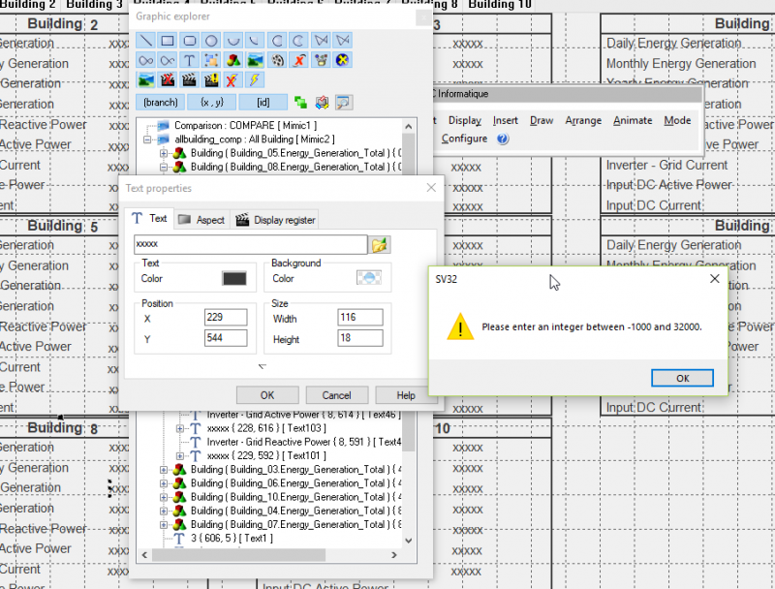
Task: Click the Size Width input field
Action: point(360,317)
